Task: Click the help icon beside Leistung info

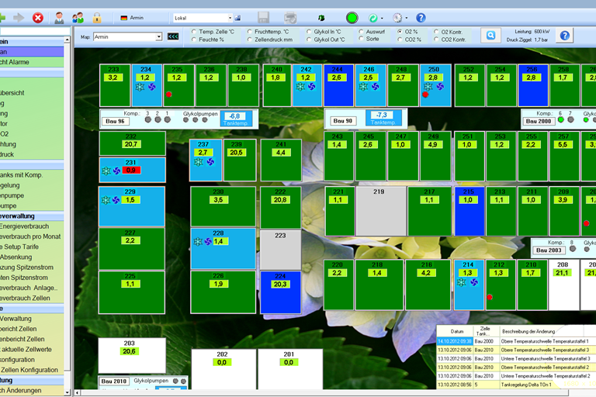Action: pos(564,36)
